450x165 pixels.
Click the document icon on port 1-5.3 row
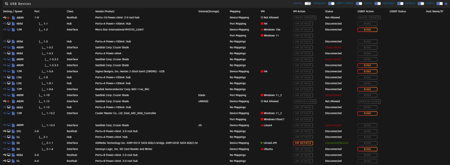click(x=13, y=53)
